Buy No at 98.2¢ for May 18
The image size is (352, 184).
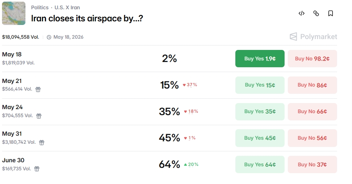tap(312, 59)
